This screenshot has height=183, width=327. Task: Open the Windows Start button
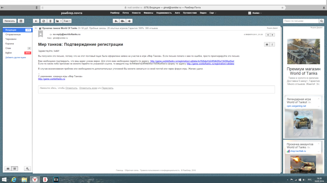pos(5,179)
